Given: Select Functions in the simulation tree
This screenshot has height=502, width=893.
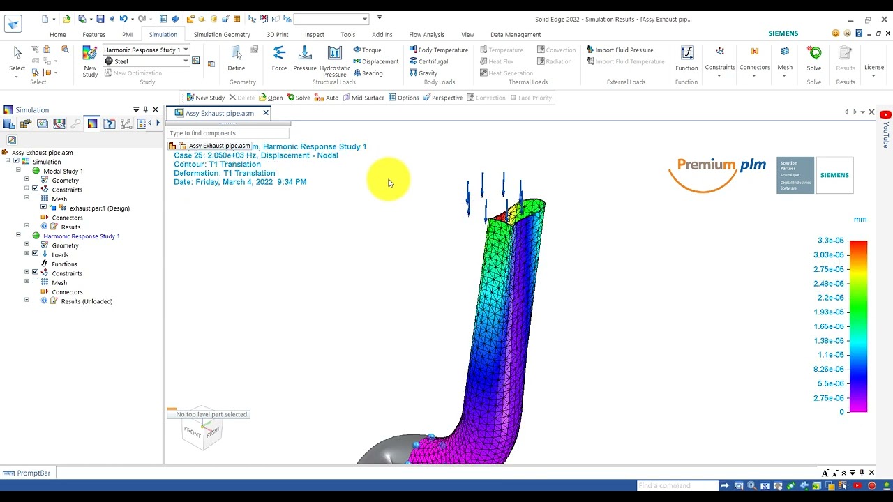Looking at the screenshot, I should [x=64, y=264].
